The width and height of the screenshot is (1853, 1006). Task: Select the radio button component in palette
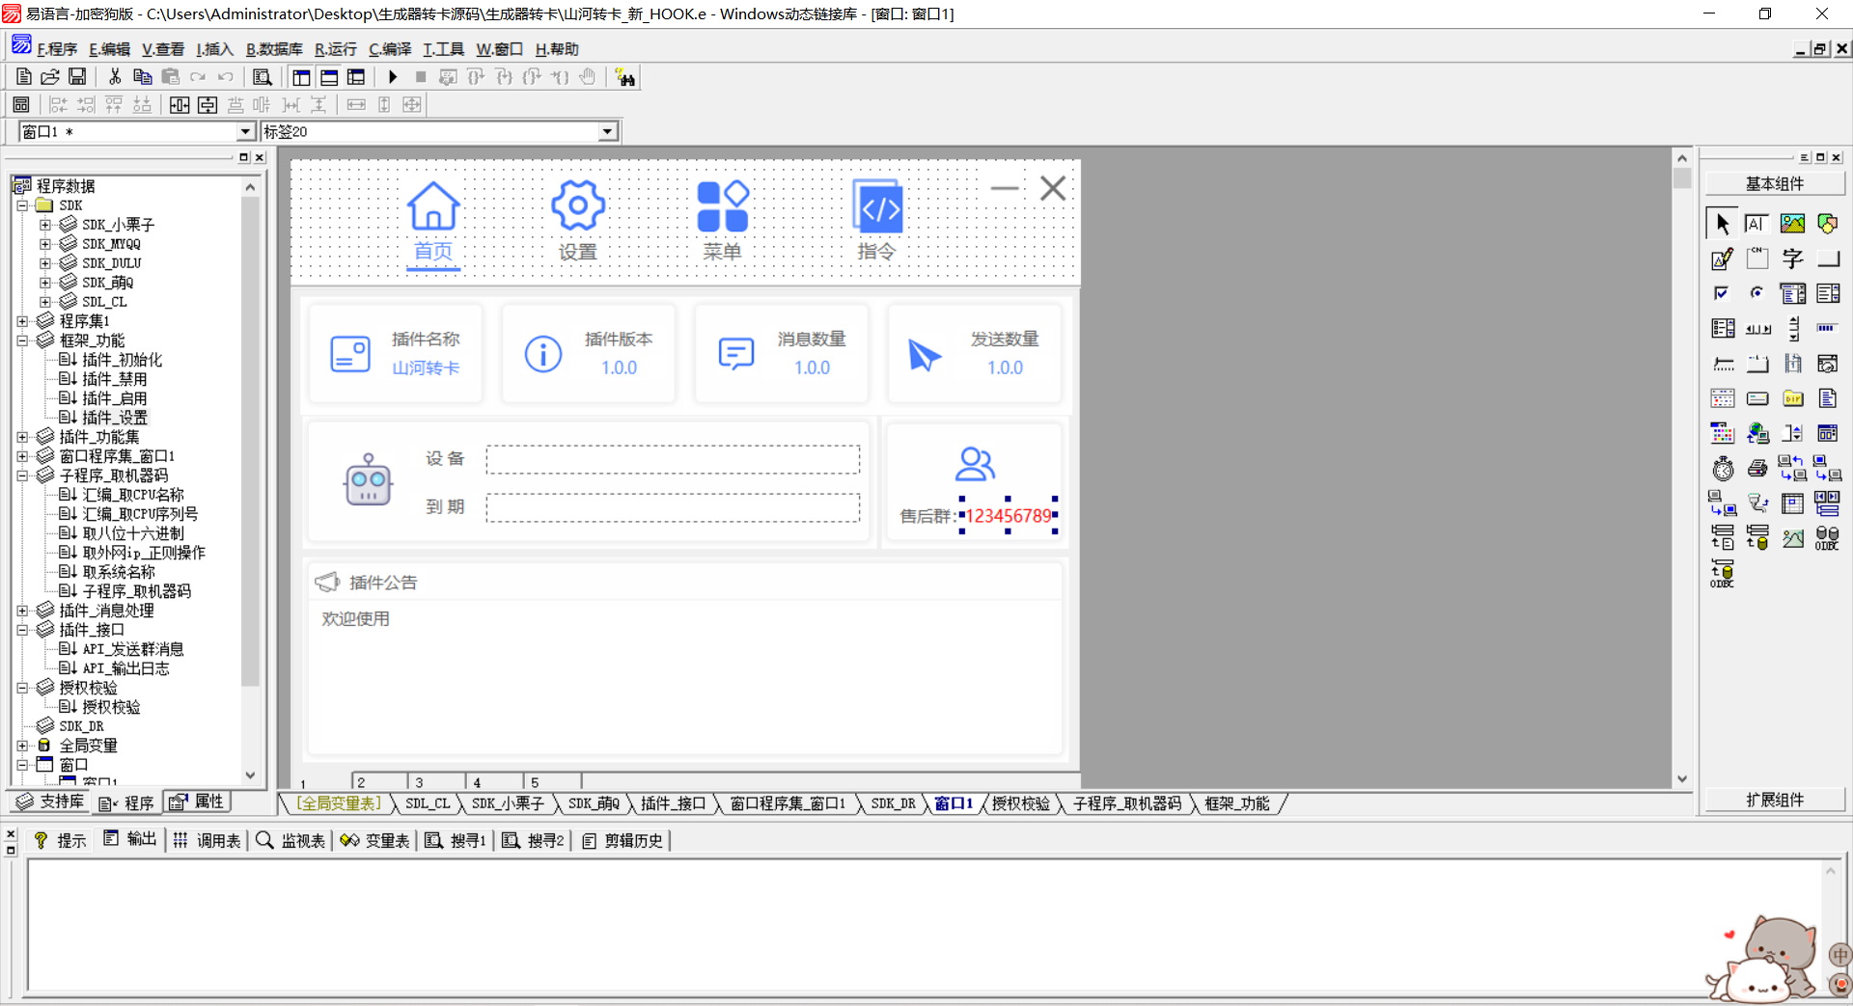coord(1757,293)
